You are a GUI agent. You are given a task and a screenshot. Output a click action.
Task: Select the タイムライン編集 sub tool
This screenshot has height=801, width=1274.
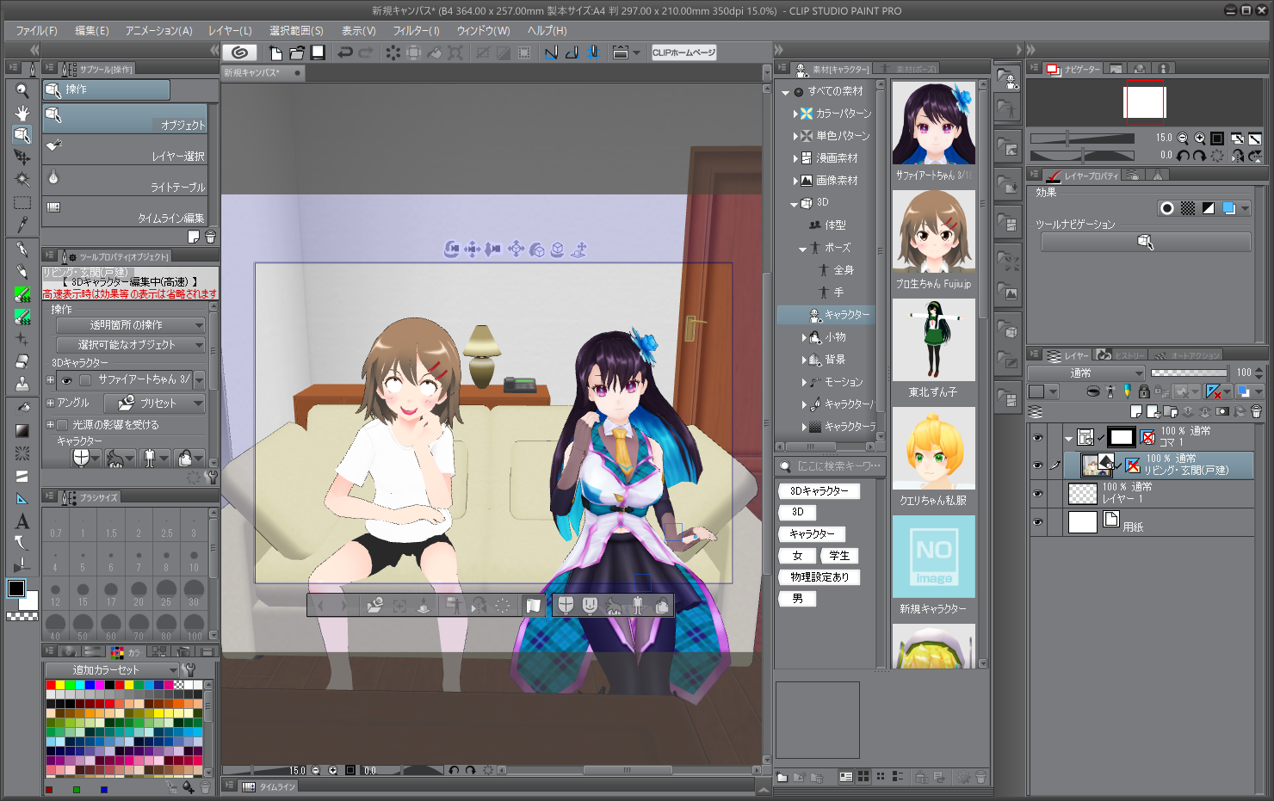125,213
